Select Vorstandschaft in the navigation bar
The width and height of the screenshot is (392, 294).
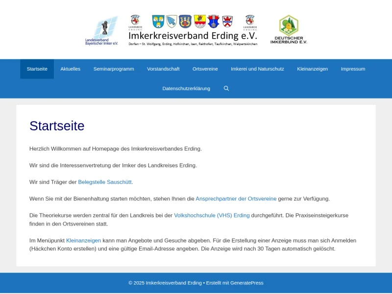(163, 69)
